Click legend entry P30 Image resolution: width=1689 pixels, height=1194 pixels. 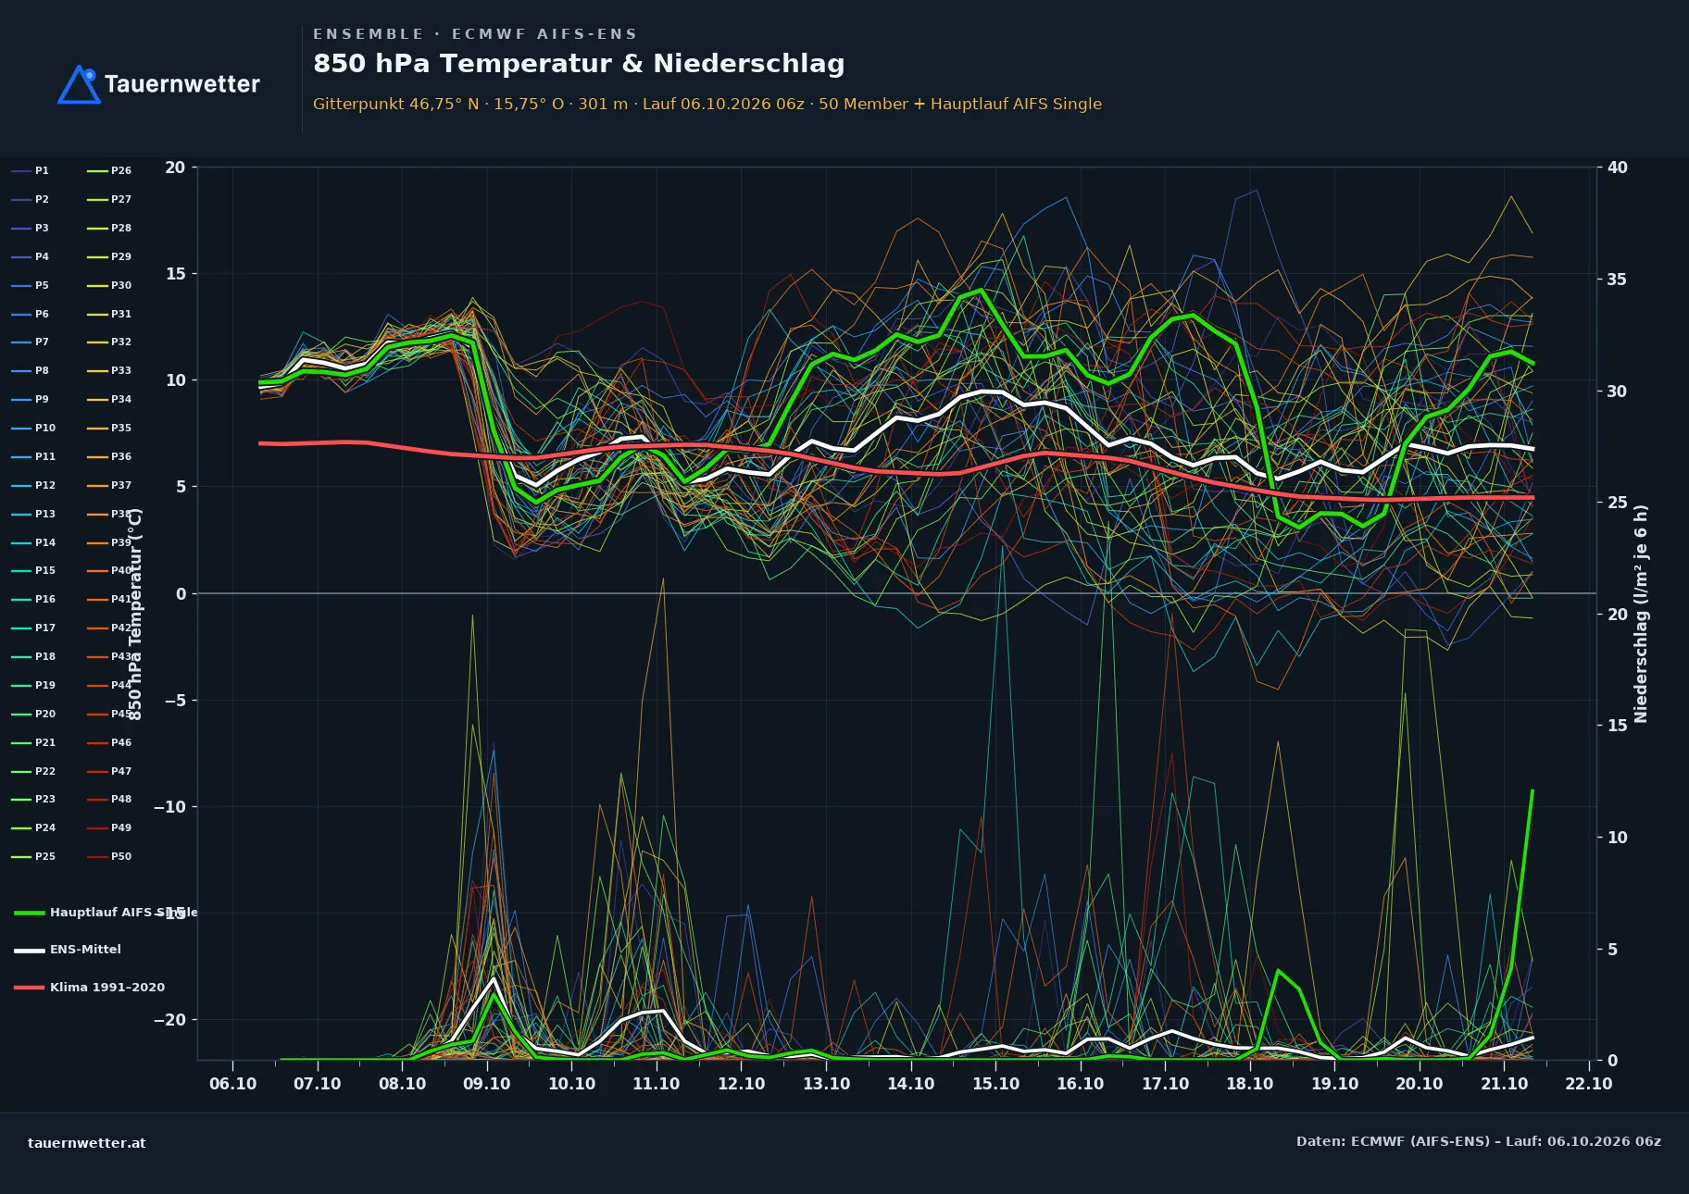pos(109,286)
